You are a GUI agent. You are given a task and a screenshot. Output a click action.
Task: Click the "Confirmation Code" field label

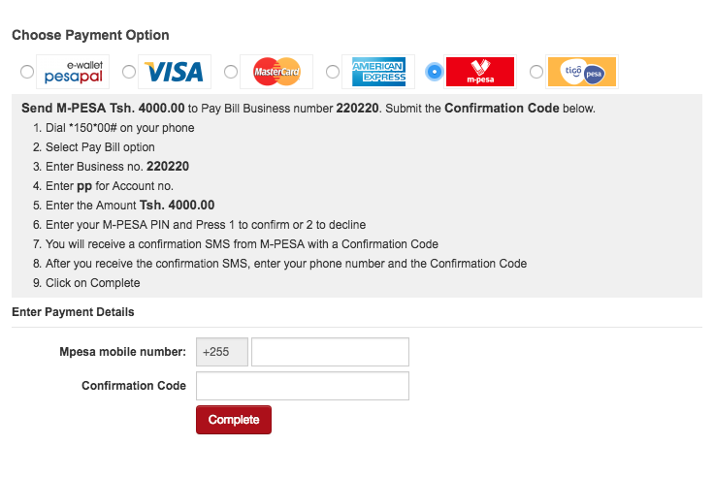pos(134,386)
